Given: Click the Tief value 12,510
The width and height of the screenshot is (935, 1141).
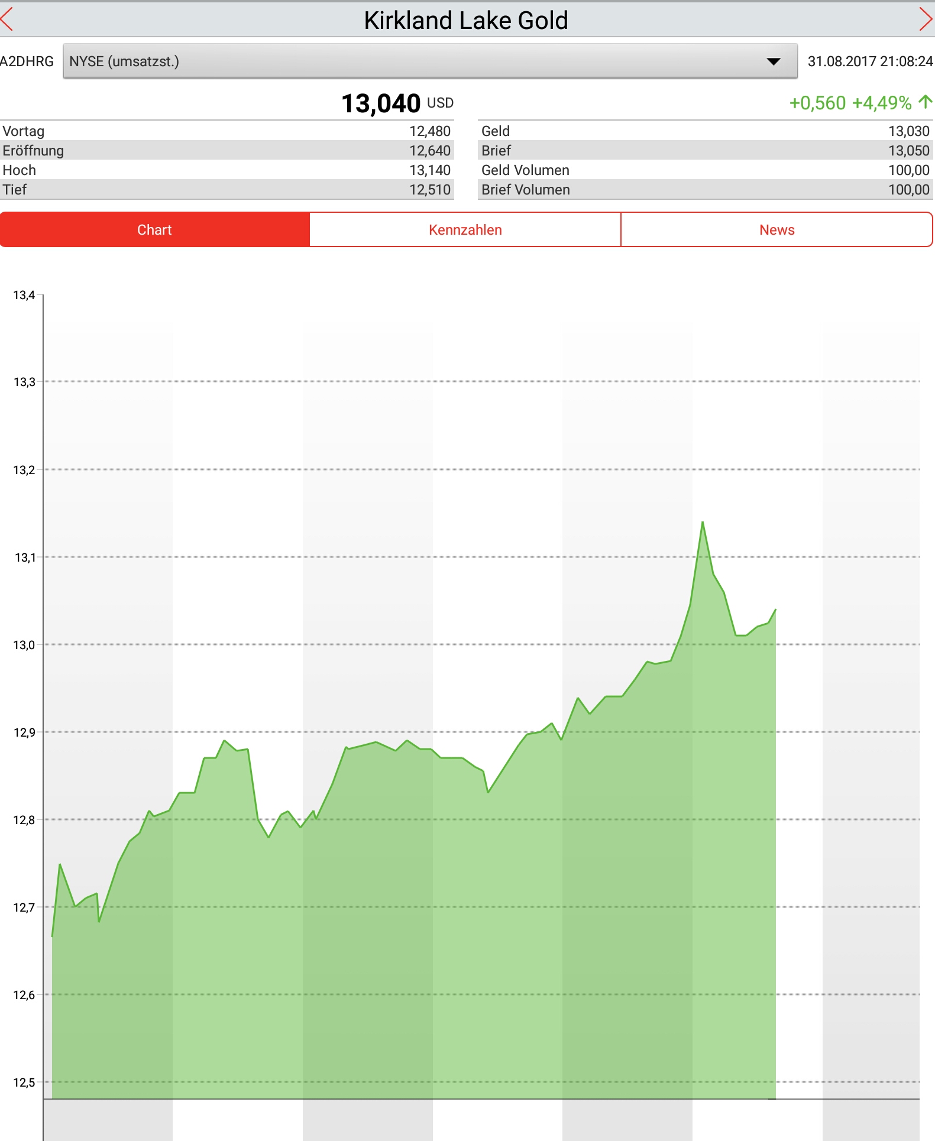Looking at the screenshot, I should (x=430, y=190).
